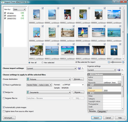Select the 000009_caribbean sailboat thumbnail

(x=83, y=32)
